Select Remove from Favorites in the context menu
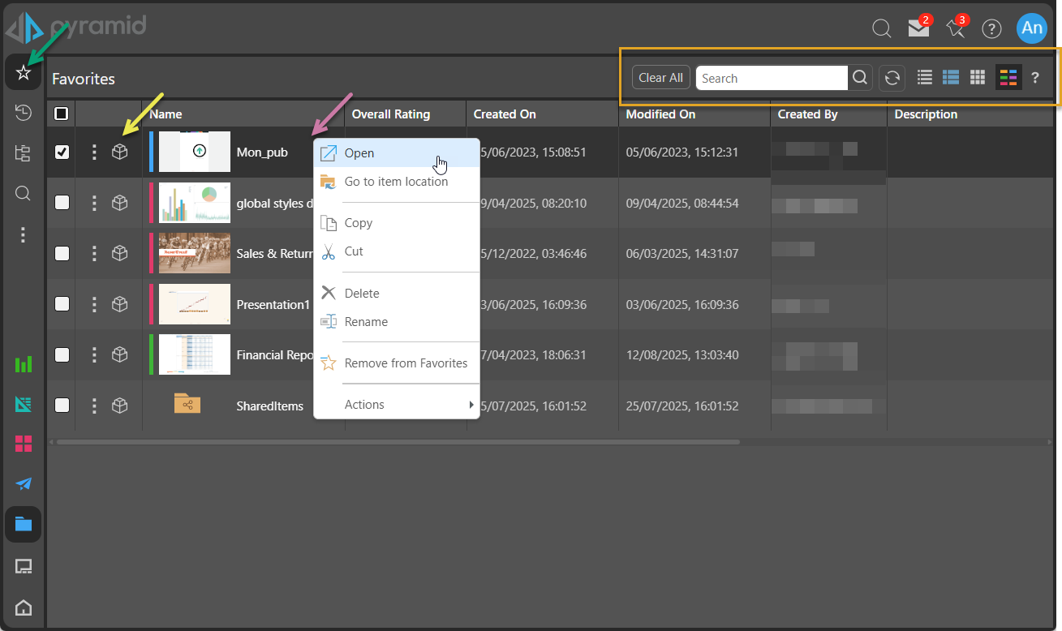1062x631 pixels. pyautogui.click(x=406, y=363)
